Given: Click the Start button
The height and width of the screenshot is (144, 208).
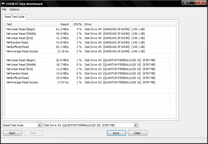Looking at the screenshot, I should tap(12, 133).
